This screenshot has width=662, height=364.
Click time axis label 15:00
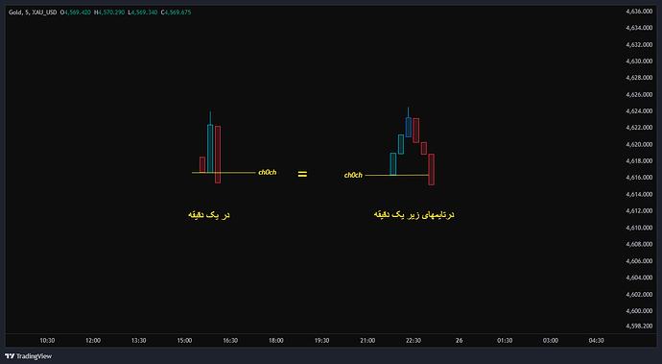point(184,340)
